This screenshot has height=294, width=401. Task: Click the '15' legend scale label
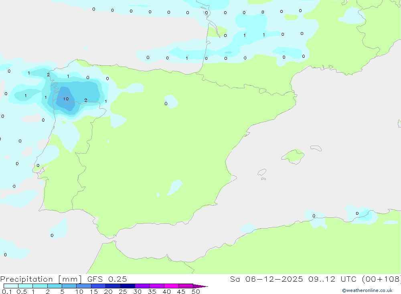pyautogui.click(x=94, y=292)
